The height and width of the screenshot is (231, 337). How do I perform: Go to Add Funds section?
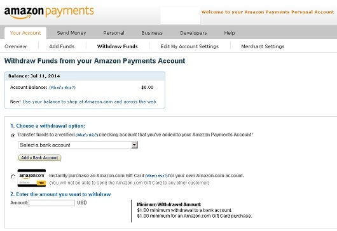(x=62, y=46)
